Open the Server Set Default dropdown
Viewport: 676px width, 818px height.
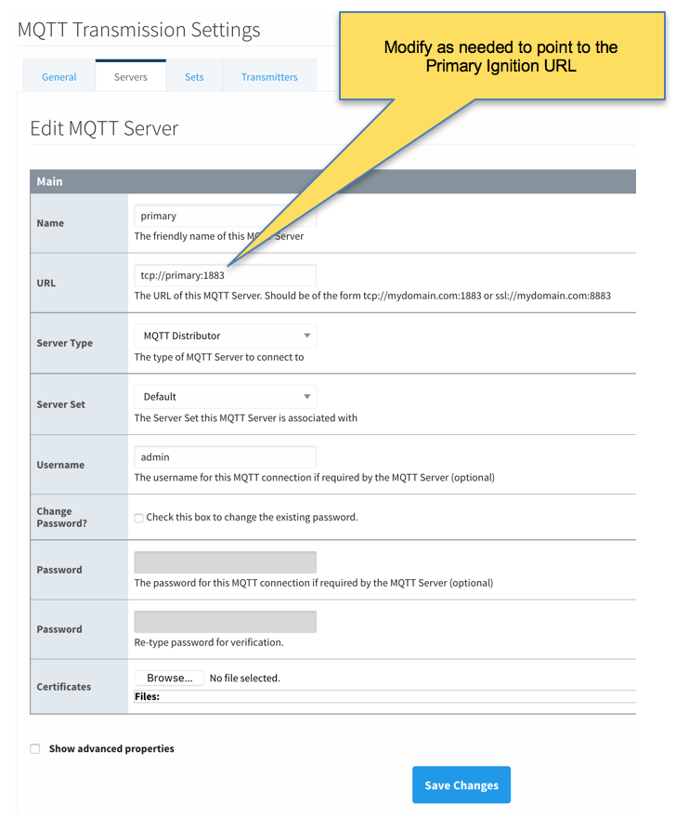tap(225, 397)
